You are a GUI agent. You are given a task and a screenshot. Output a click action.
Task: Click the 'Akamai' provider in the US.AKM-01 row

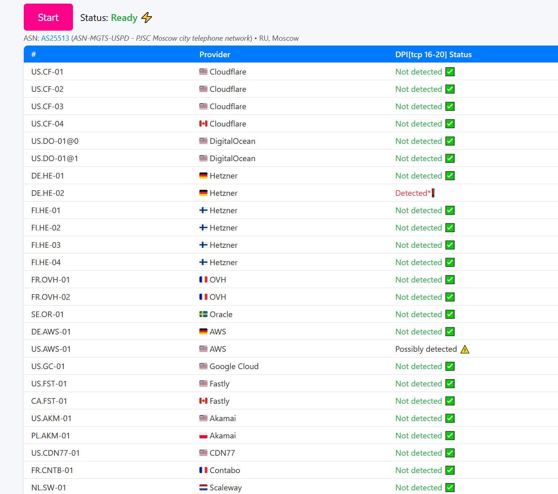point(223,418)
